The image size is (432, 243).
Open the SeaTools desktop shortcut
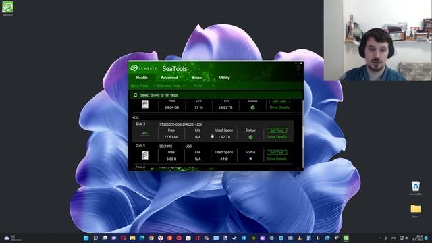click(7, 8)
